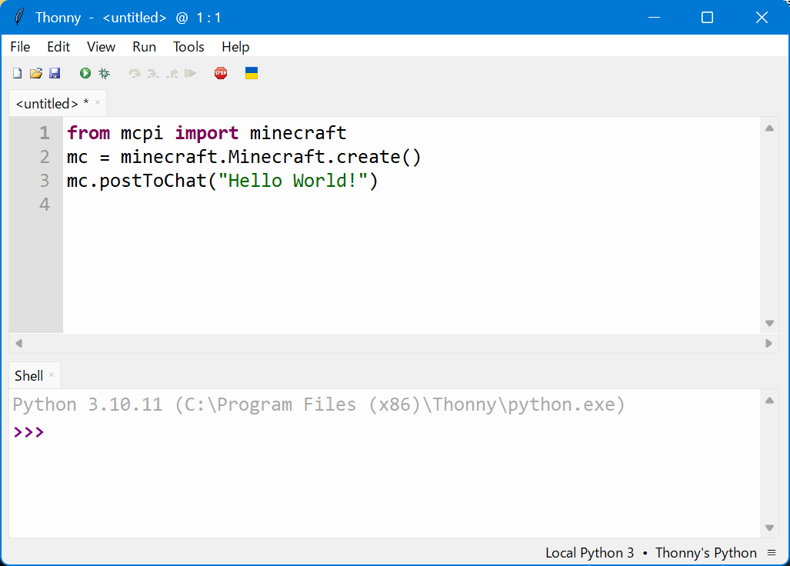Click the Resume debugging icon

(x=191, y=74)
